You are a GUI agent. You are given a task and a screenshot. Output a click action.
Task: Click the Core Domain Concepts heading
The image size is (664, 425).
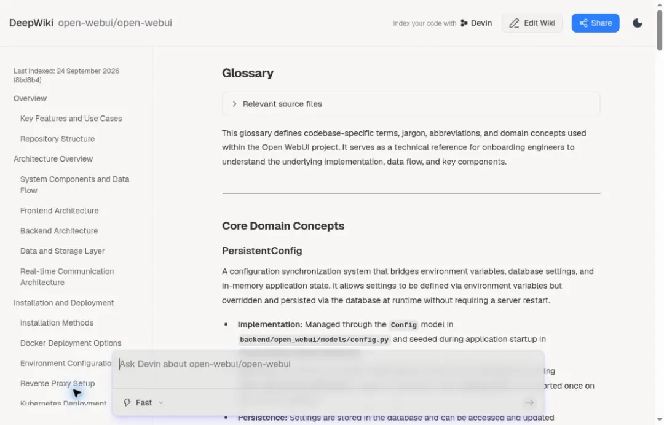point(283,226)
